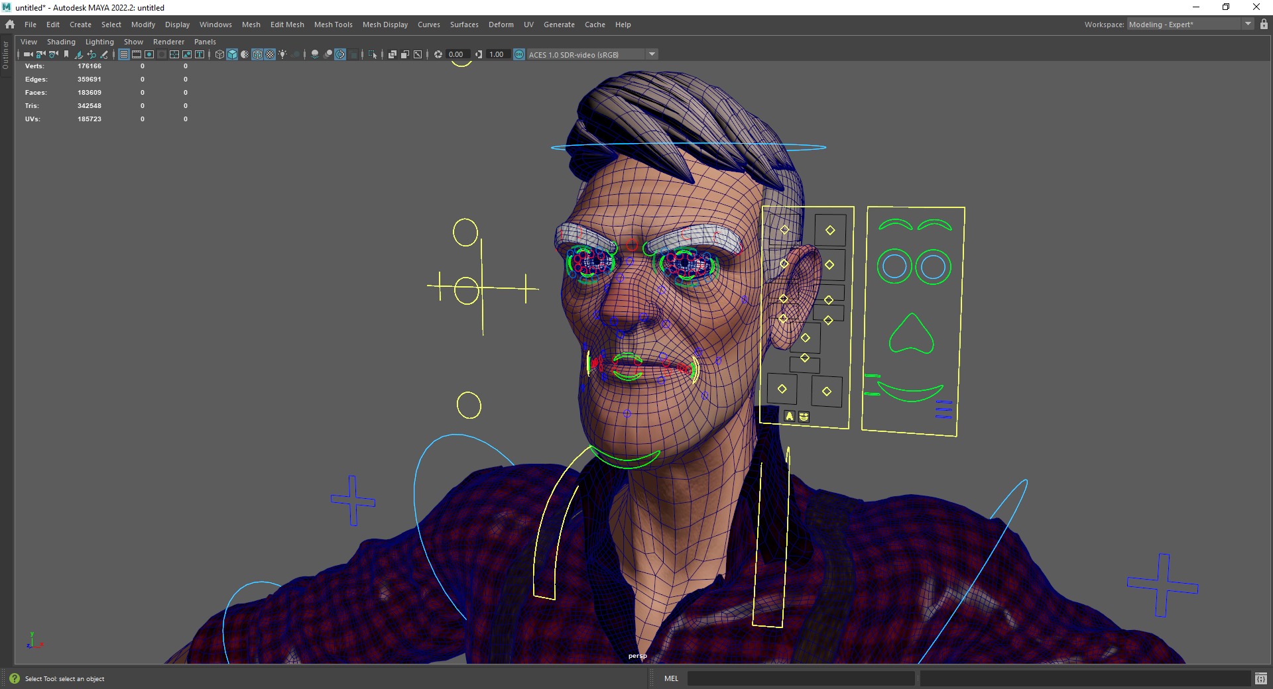Click X-Ray Active Components icon
This screenshot has height=689, width=1273.
(405, 54)
